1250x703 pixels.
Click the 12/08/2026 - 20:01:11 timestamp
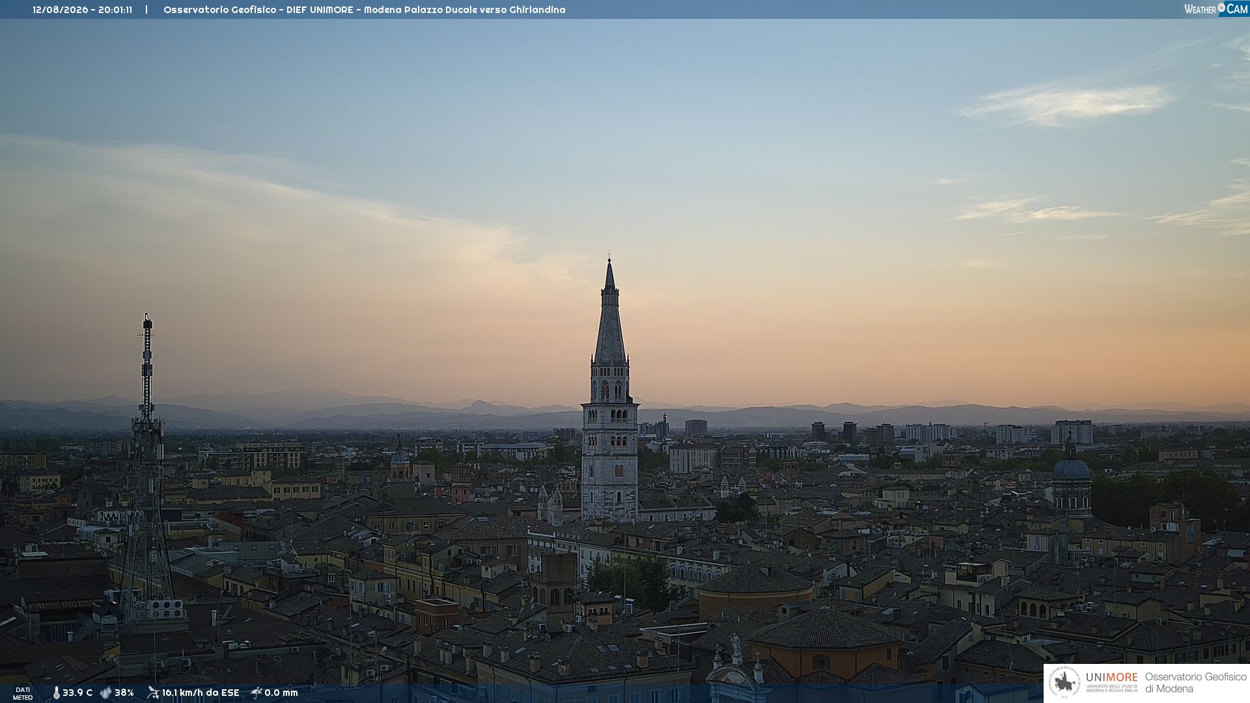click(x=83, y=10)
